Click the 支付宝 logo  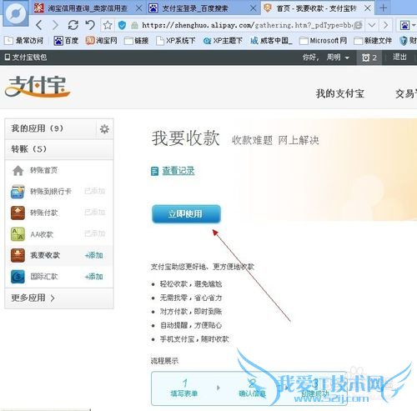point(38,87)
